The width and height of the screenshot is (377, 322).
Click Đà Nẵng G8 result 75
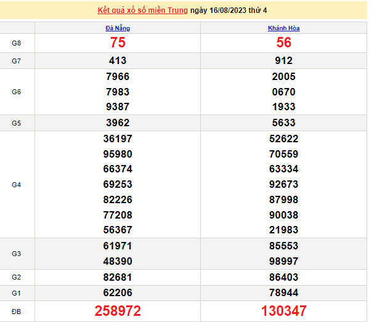[118, 42]
